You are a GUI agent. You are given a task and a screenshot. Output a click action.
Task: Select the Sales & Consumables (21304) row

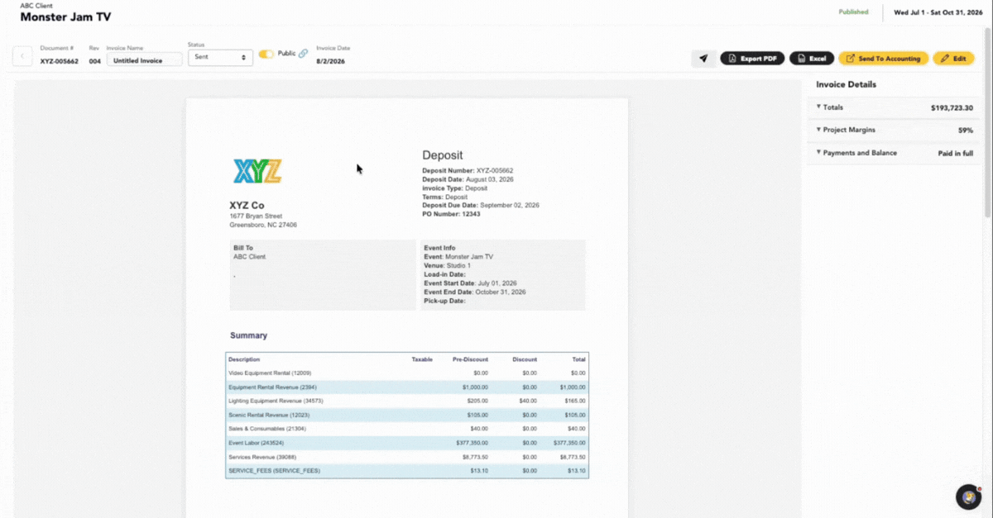coord(407,429)
